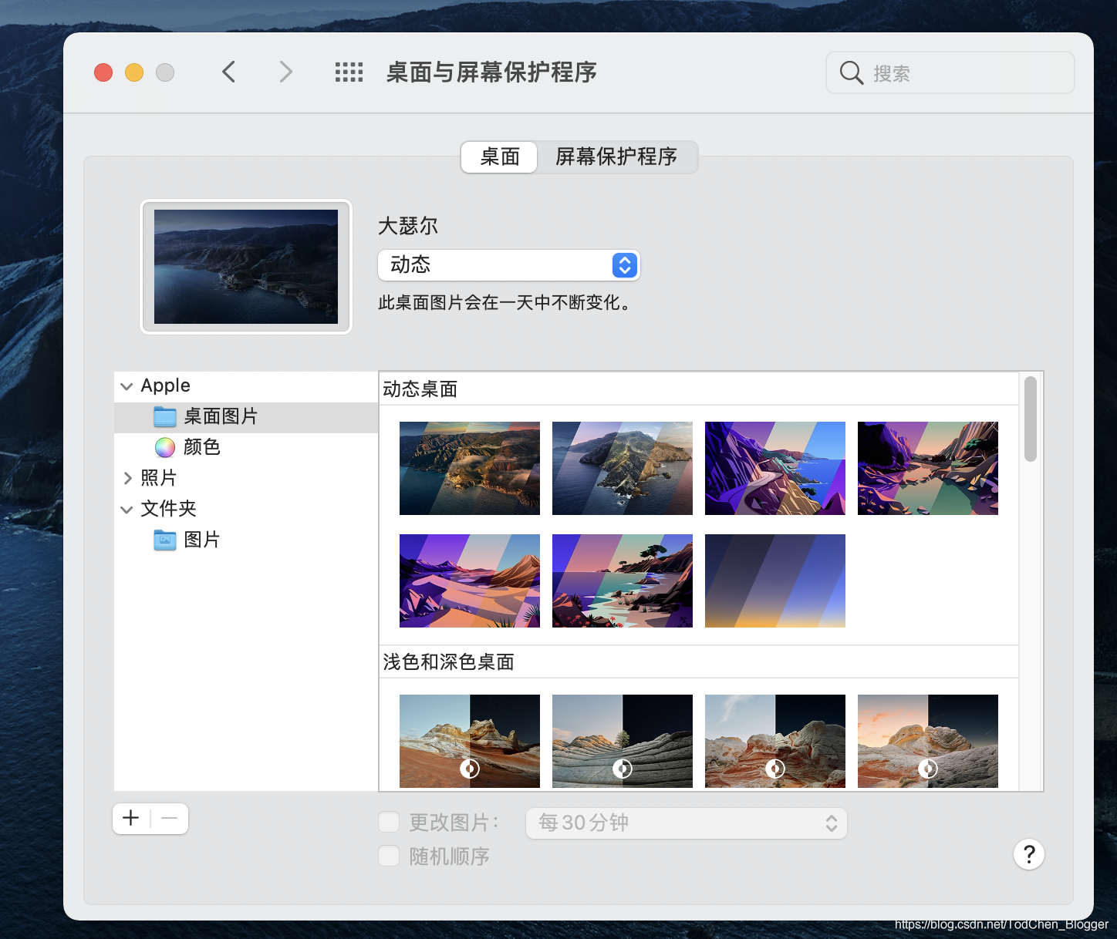
Task: Click the − button below sidebar
Action: pos(169,818)
